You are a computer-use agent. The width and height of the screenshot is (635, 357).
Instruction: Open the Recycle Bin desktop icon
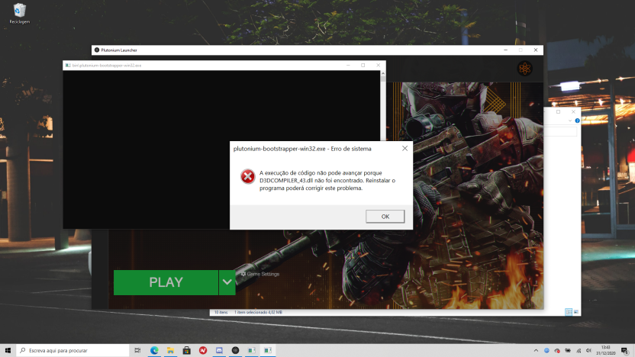19,13
